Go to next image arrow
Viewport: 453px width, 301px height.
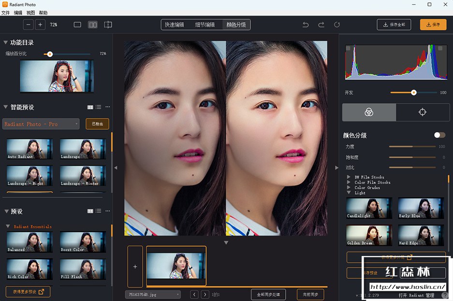(205, 295)
